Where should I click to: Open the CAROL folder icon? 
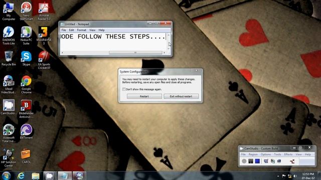[x=26, y=156]
